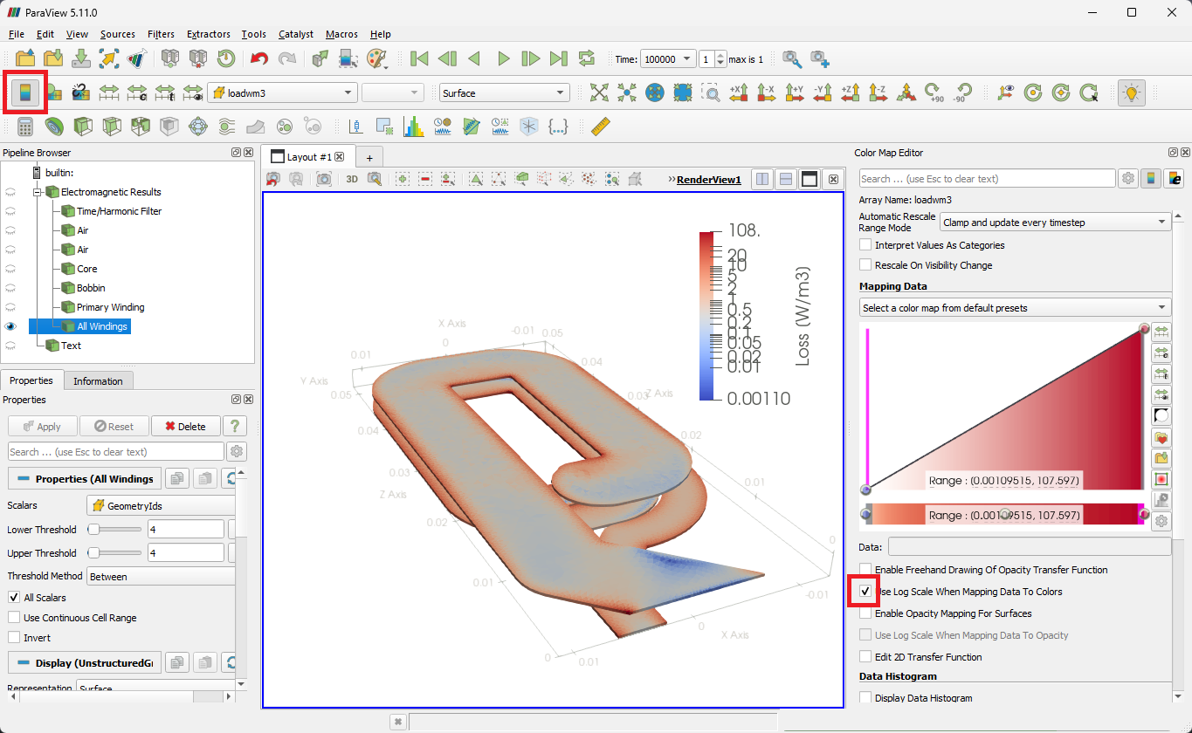
Task: Toggle visibility eye for All Windings
Action: point(11,326)
